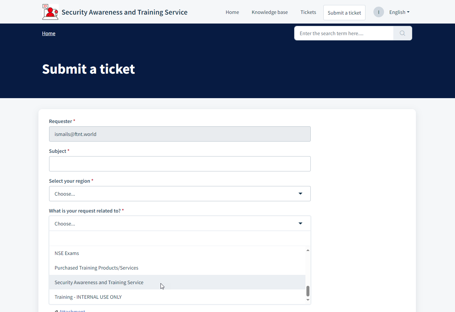Image resolution: width=455 pixels, height=312 pixels.
Task: Click the options list scroll up arrow
Action: click(308, 250)
